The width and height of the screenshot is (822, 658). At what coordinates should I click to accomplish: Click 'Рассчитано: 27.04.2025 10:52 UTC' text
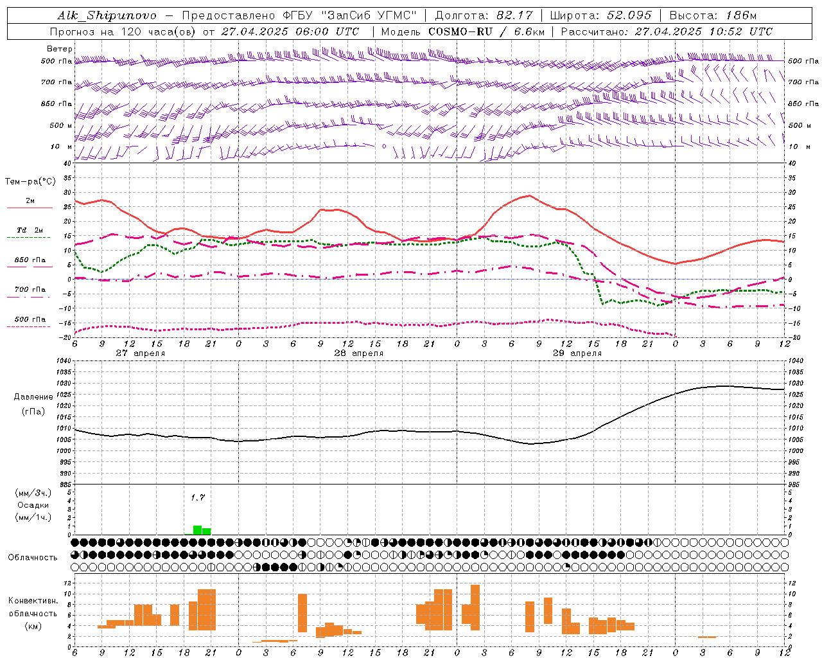[667, 31]
